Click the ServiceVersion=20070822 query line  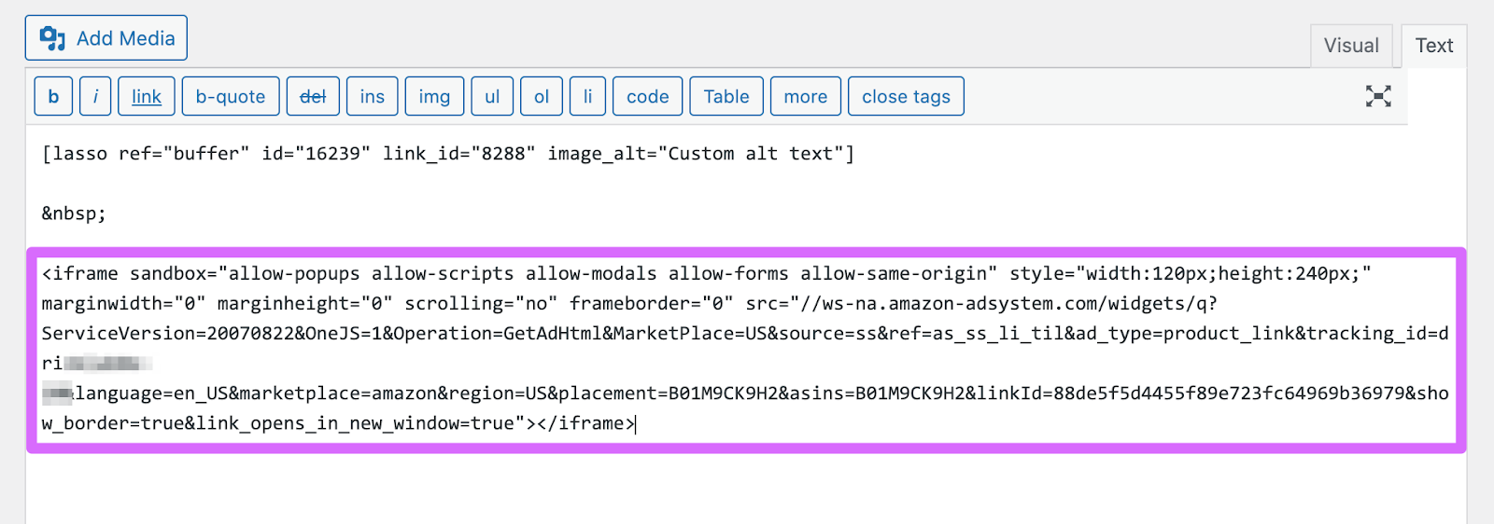[745, 333]
